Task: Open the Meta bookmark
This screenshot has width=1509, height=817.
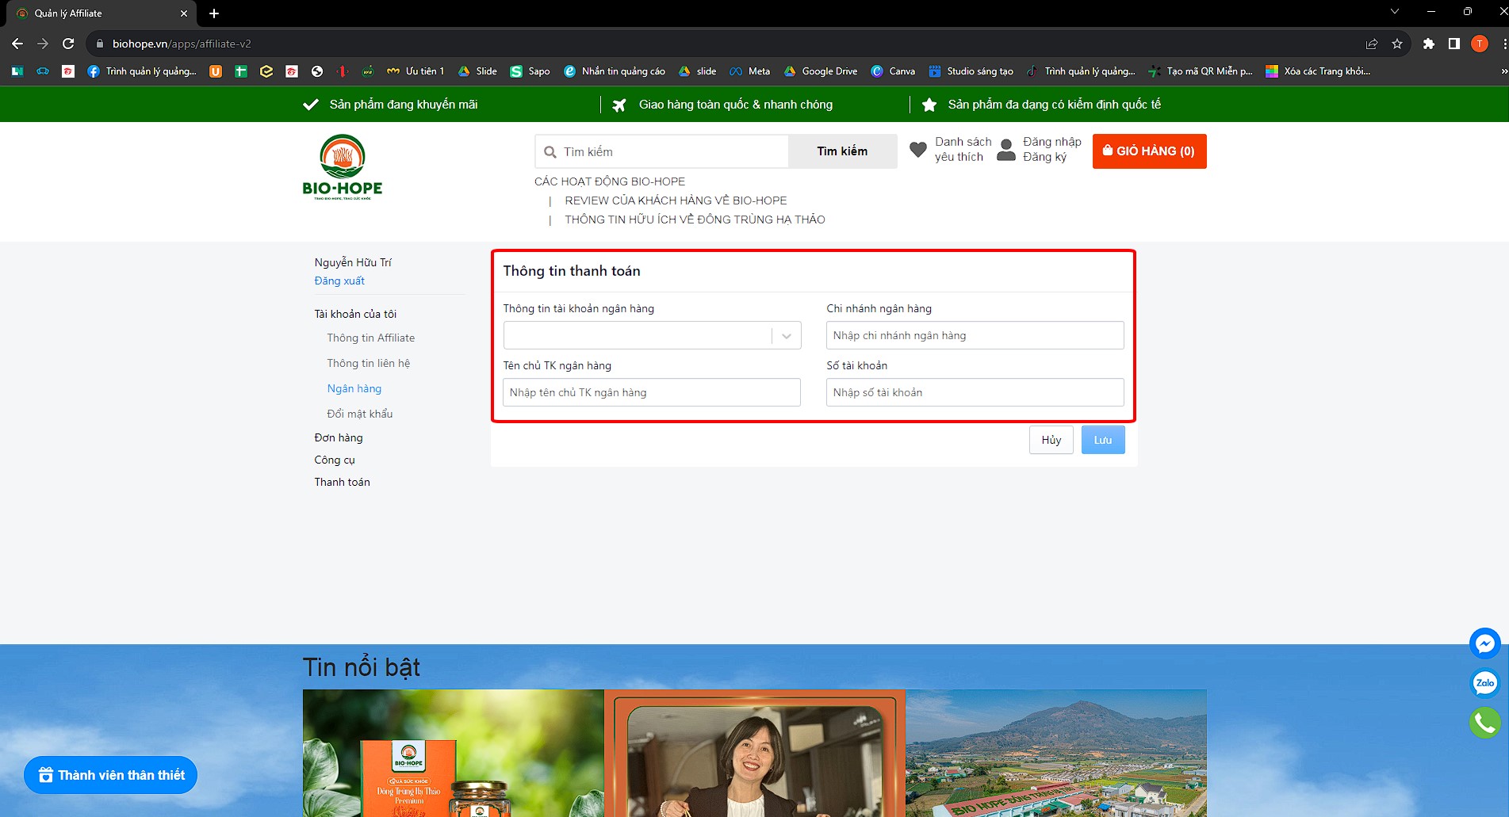Action: pyautogui.click(x=750, y=71)
